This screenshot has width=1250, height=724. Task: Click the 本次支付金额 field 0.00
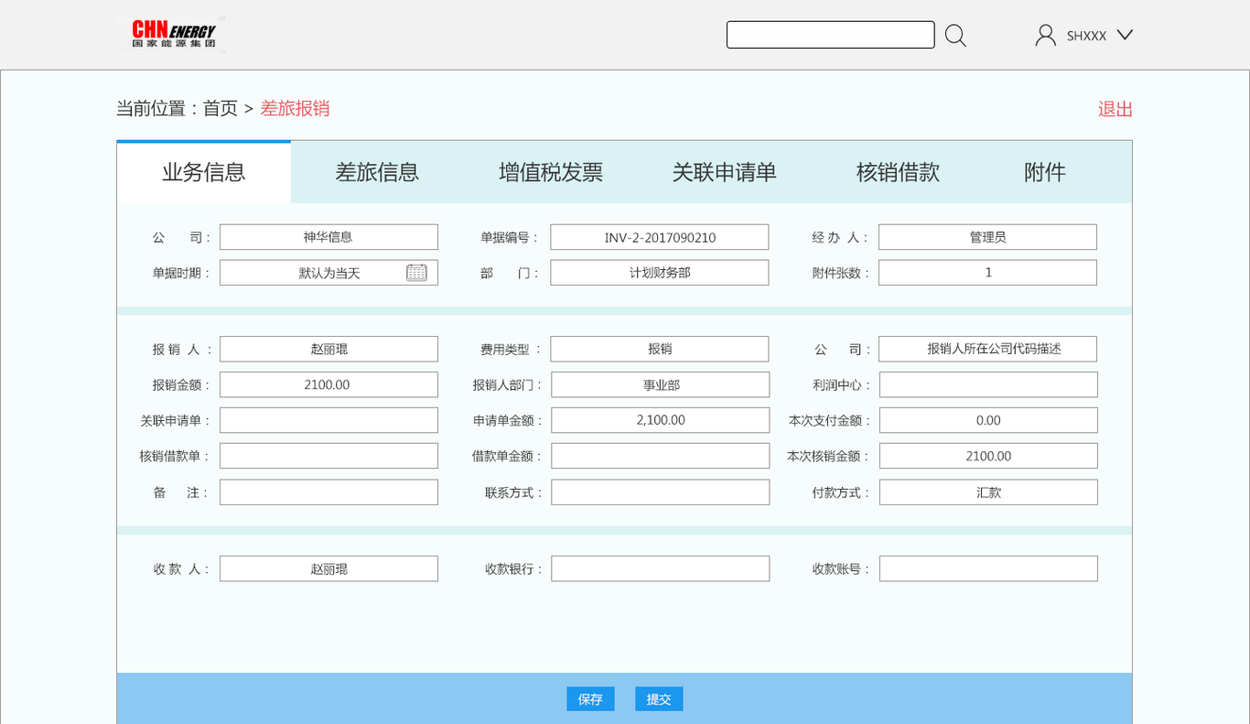[988, 420]
